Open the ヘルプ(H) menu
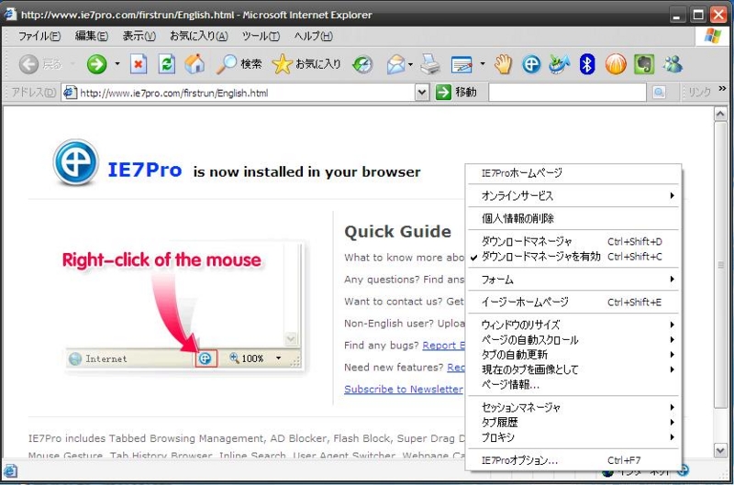The image size is (734, 485). click(313, 36)
